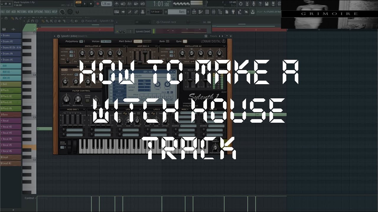Open audio editor scissors icon
This screenshot has height=212, width=378.
click(x=247, y=4)
